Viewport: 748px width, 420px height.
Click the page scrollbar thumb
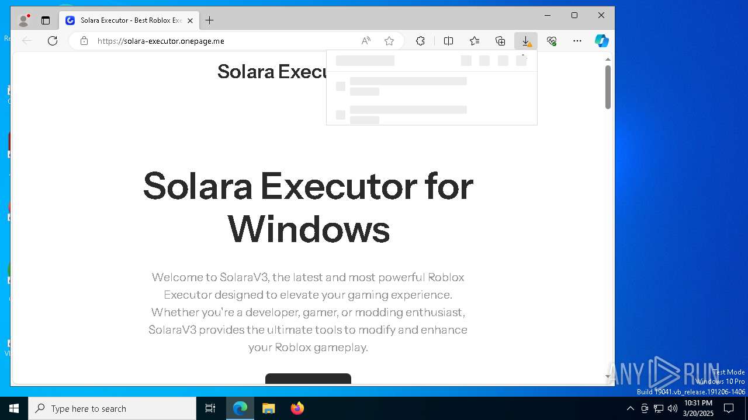pyautogui.click(x=608, y=87)
